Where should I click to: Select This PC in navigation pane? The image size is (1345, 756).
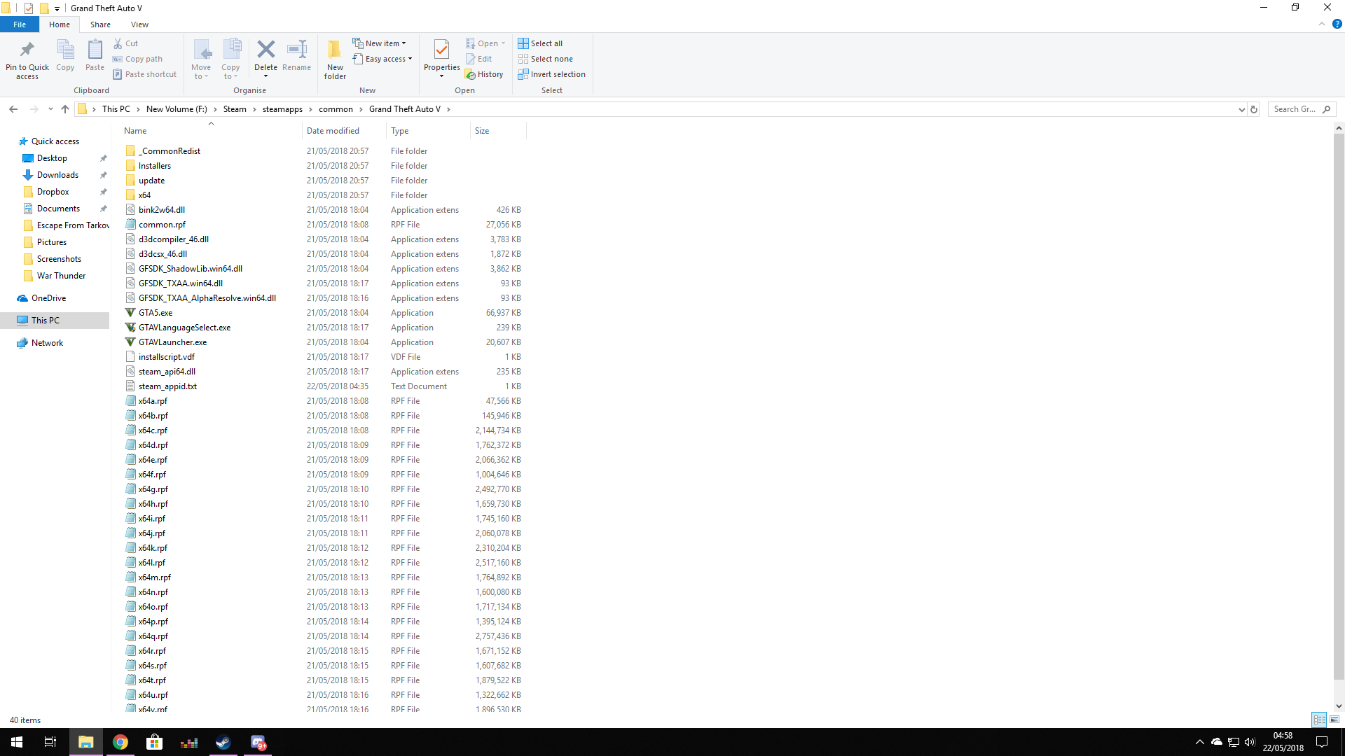[55, 321]
